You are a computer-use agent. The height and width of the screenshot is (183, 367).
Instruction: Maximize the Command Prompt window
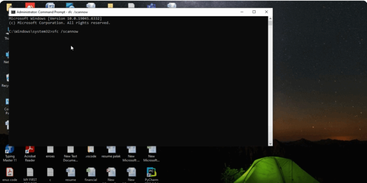point(254,12)
